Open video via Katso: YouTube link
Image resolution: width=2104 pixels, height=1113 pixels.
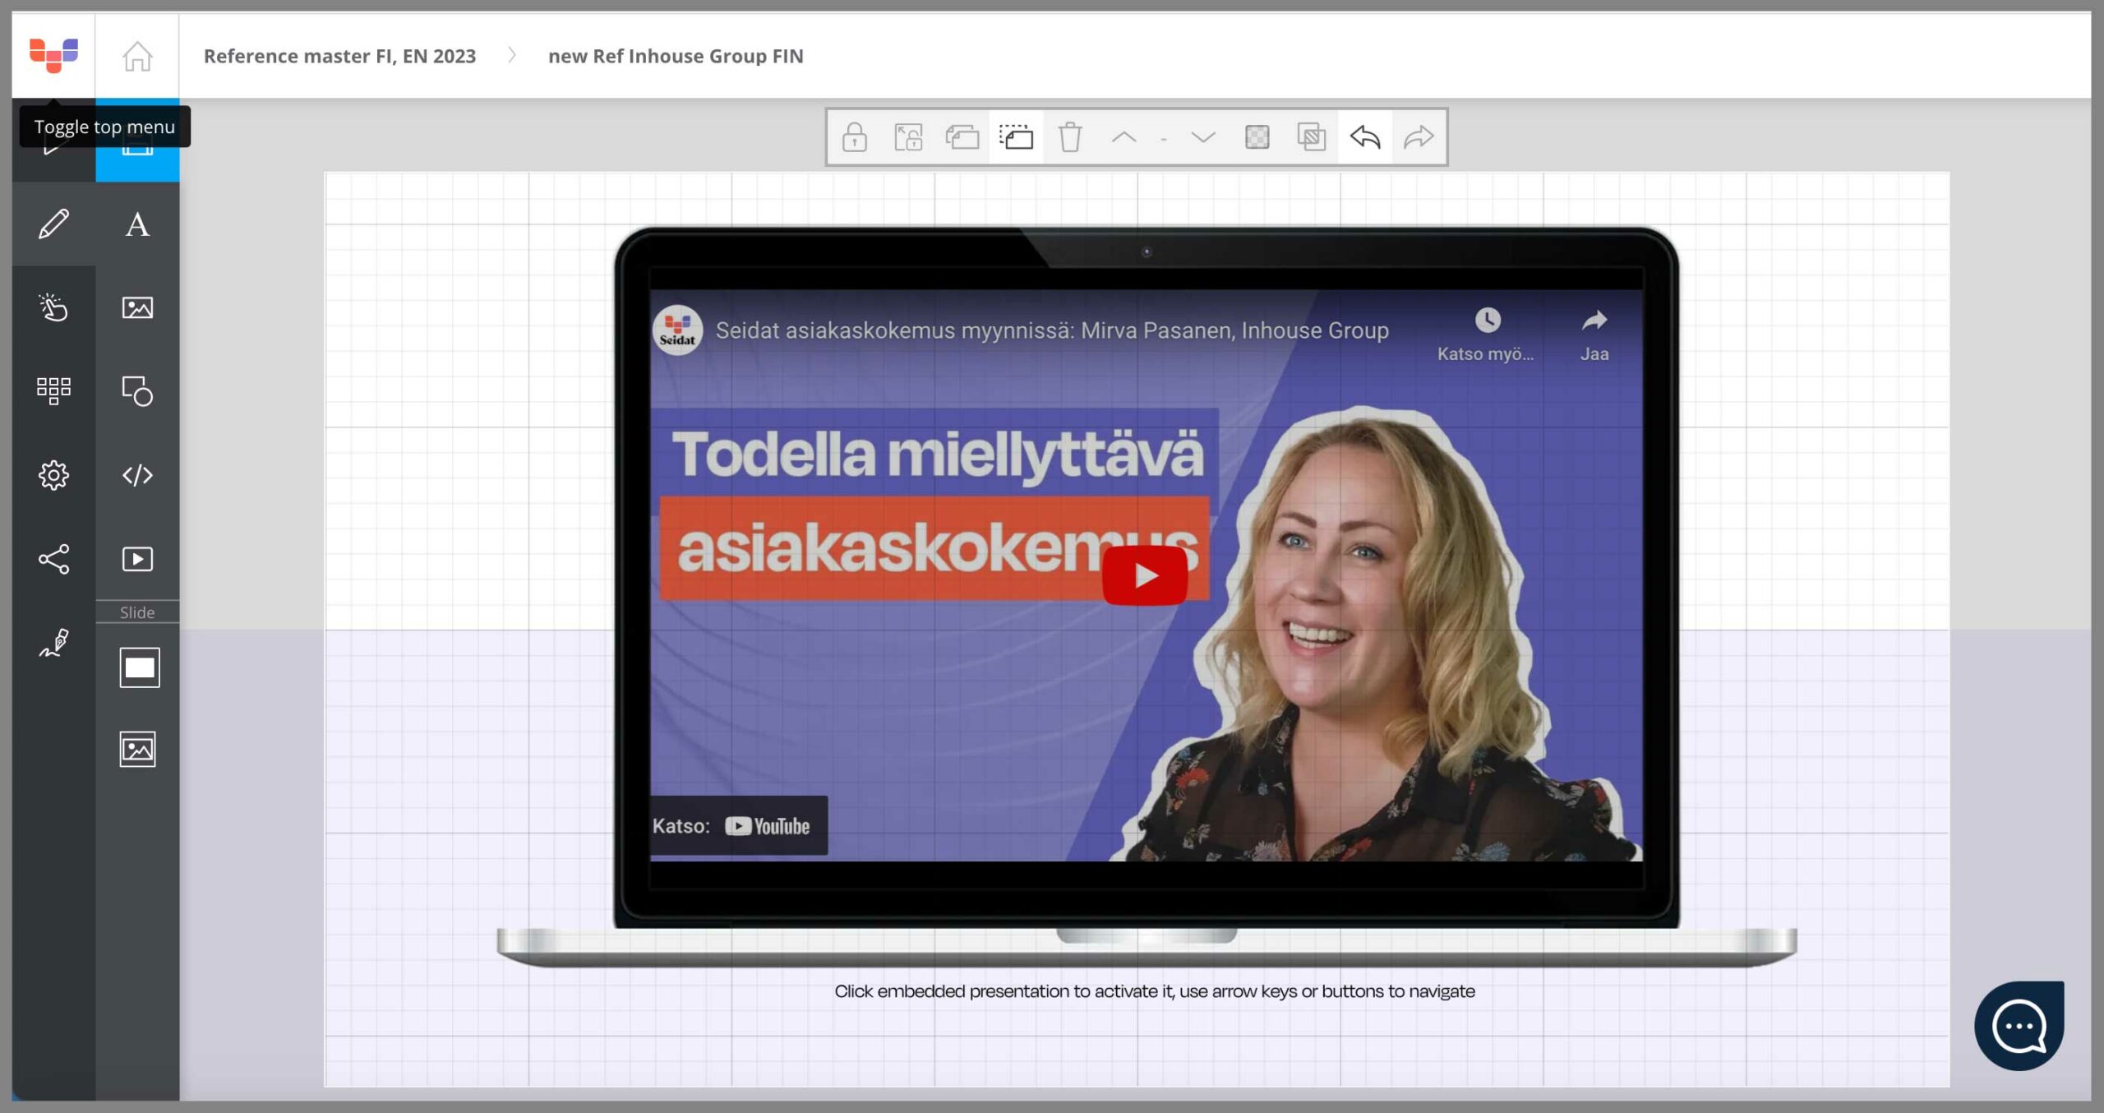(737, 825)
